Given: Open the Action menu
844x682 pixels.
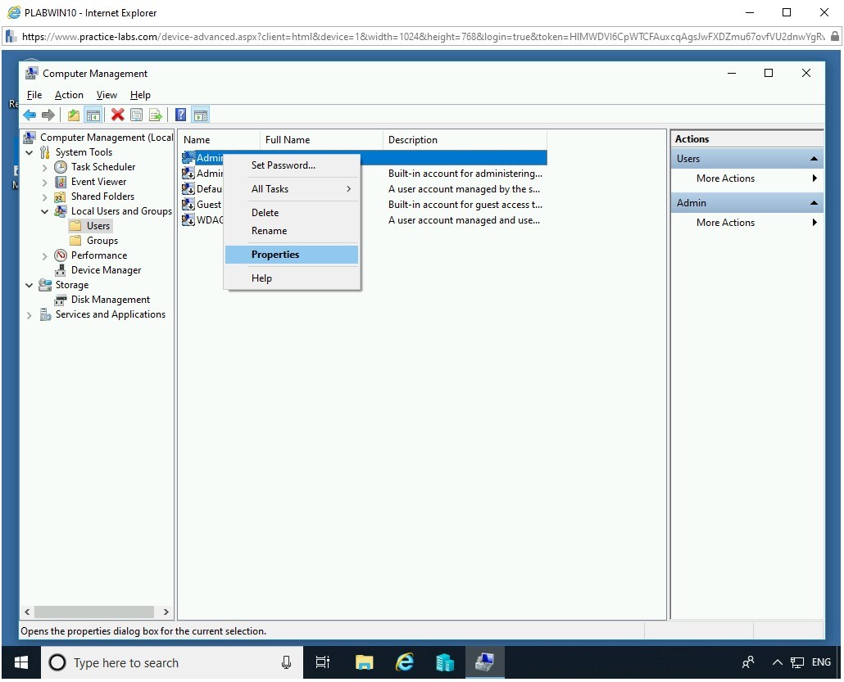Looking at the screenshot, I should point(69,95).
